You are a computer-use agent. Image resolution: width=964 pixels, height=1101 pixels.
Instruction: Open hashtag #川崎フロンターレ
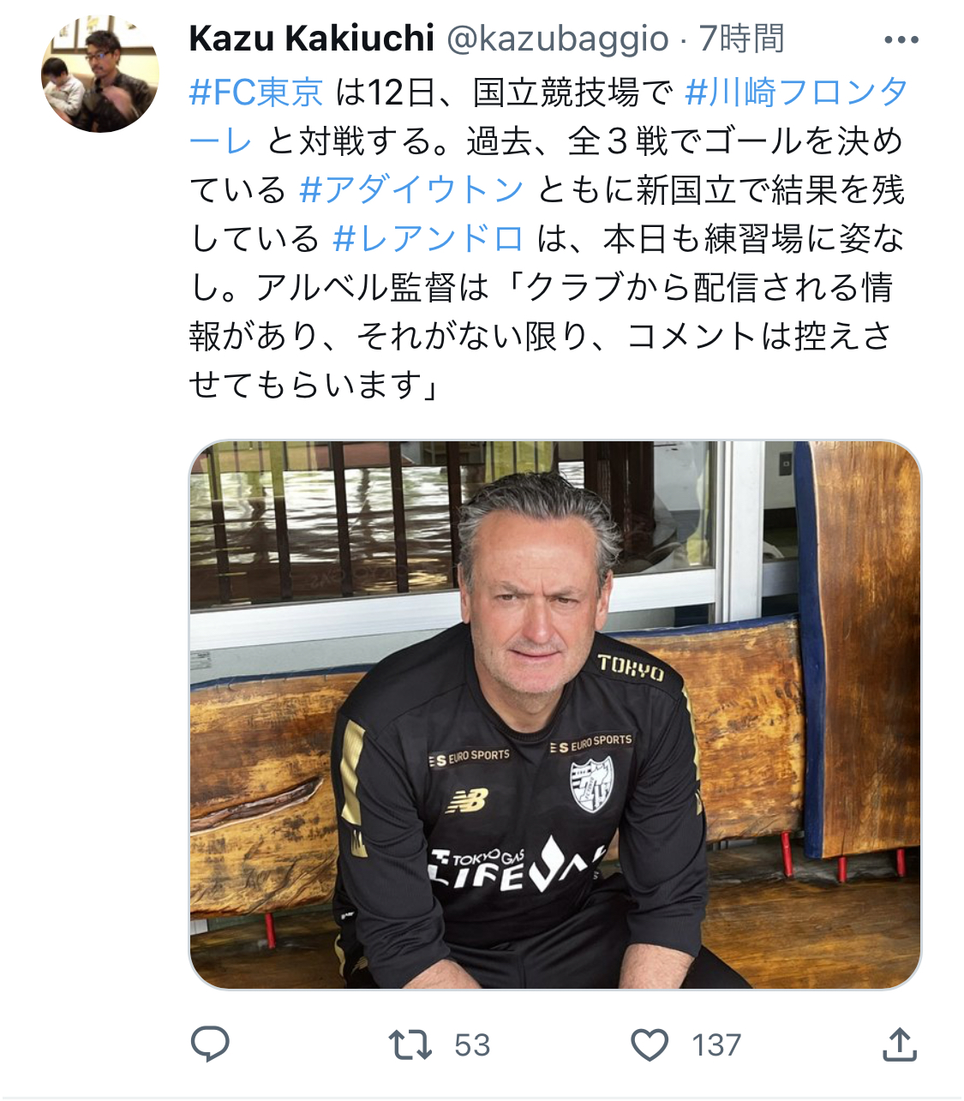tap(548, 117)
